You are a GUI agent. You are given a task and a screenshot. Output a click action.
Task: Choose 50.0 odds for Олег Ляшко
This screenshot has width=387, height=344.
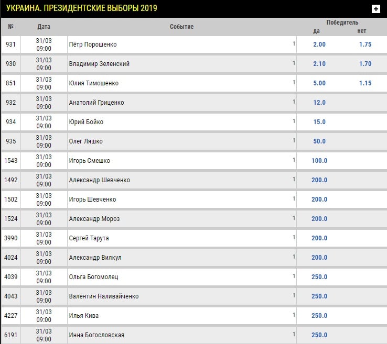[x=319, y=141]
